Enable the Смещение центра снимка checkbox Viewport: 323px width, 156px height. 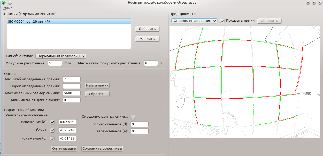(133, 117)
